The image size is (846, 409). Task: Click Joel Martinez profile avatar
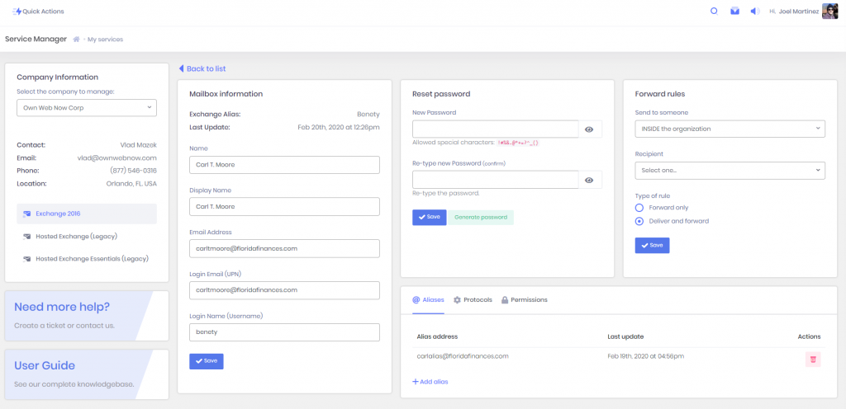point(829,12)
